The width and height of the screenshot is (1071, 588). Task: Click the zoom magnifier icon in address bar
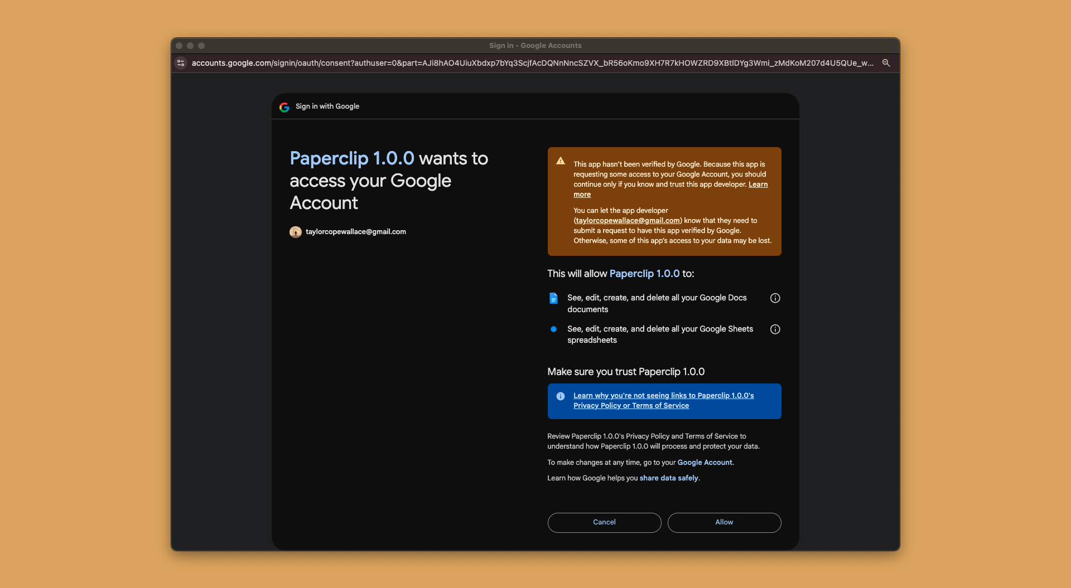click(886, 63)
